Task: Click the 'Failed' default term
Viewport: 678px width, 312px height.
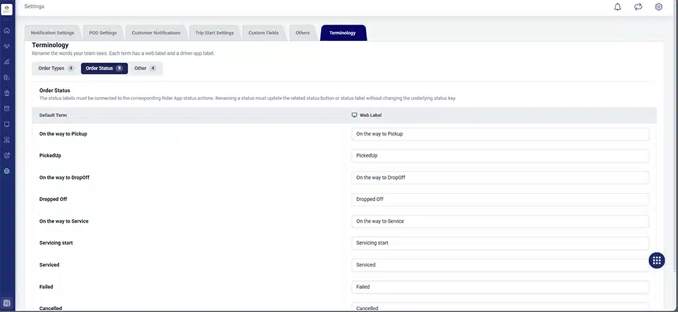Action: tap(46, 286)
